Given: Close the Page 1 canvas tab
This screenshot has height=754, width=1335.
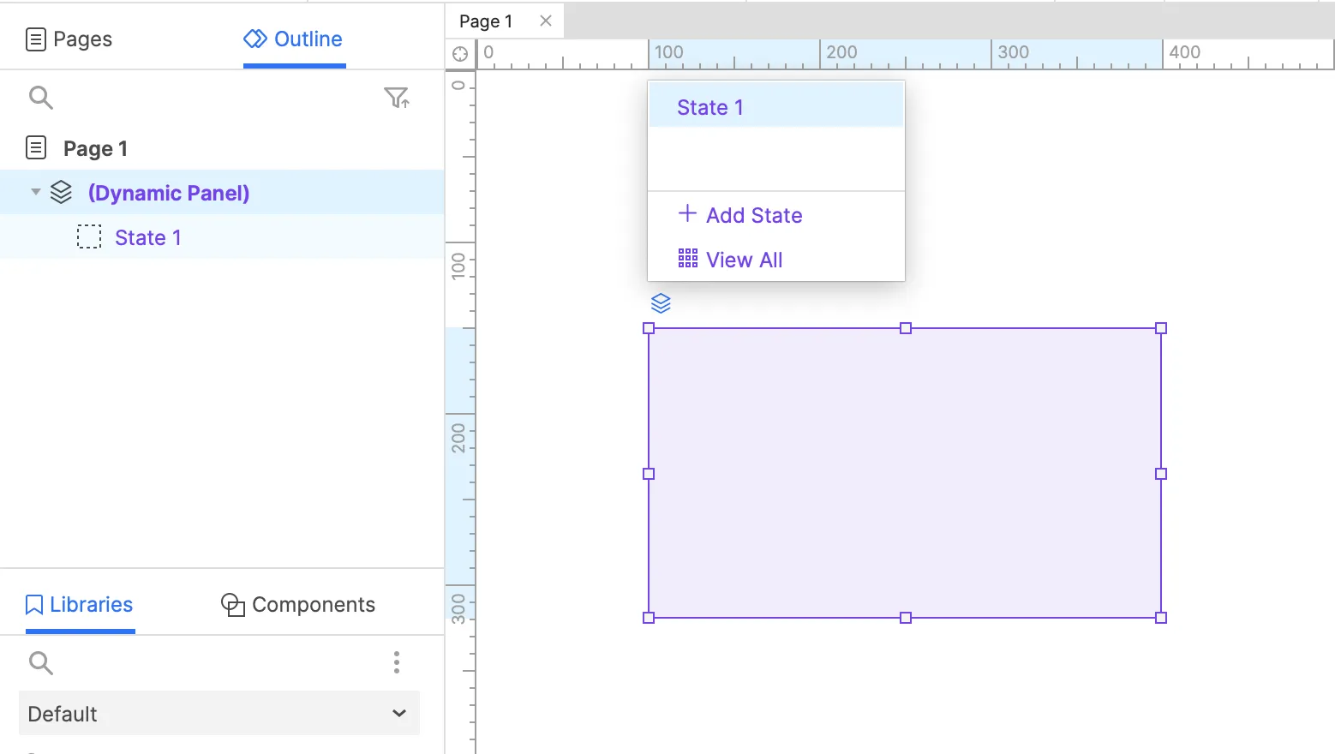Looking at the screenshot, I should (546, 21).
